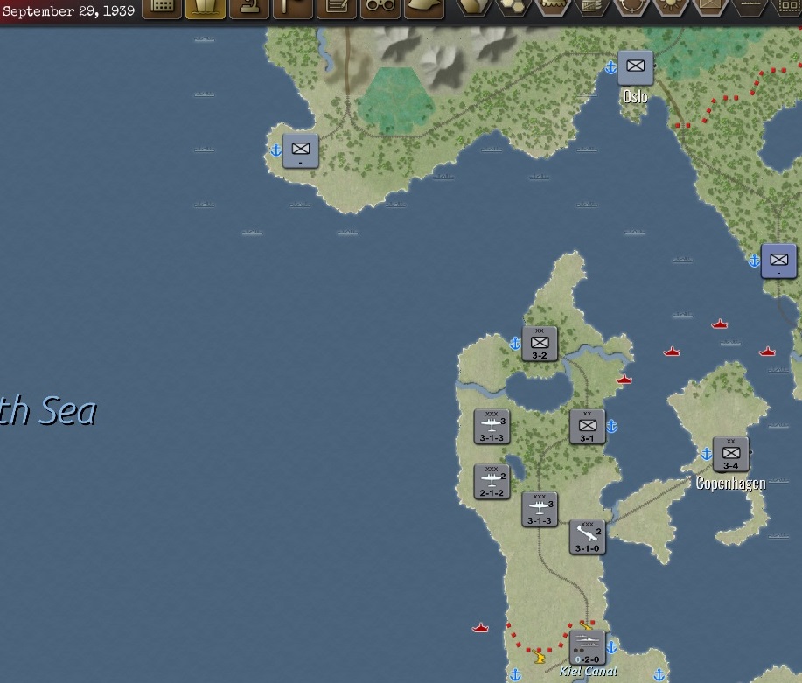This screenshot has height=683, width=802.
Task: Click the 3-4 garrison unit at Copenhagen
Action: 731,454
